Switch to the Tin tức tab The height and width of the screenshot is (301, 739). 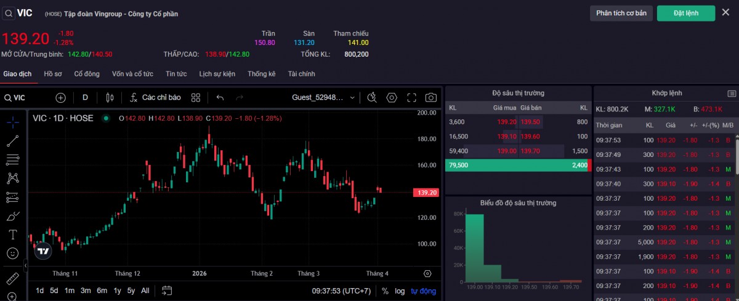(176, 74)
